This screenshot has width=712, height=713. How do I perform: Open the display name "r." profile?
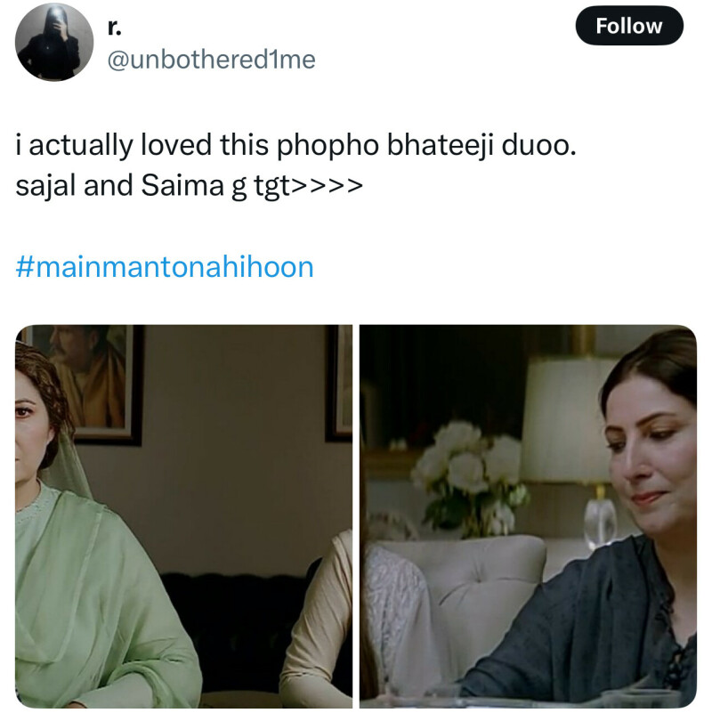coord(115,28)
